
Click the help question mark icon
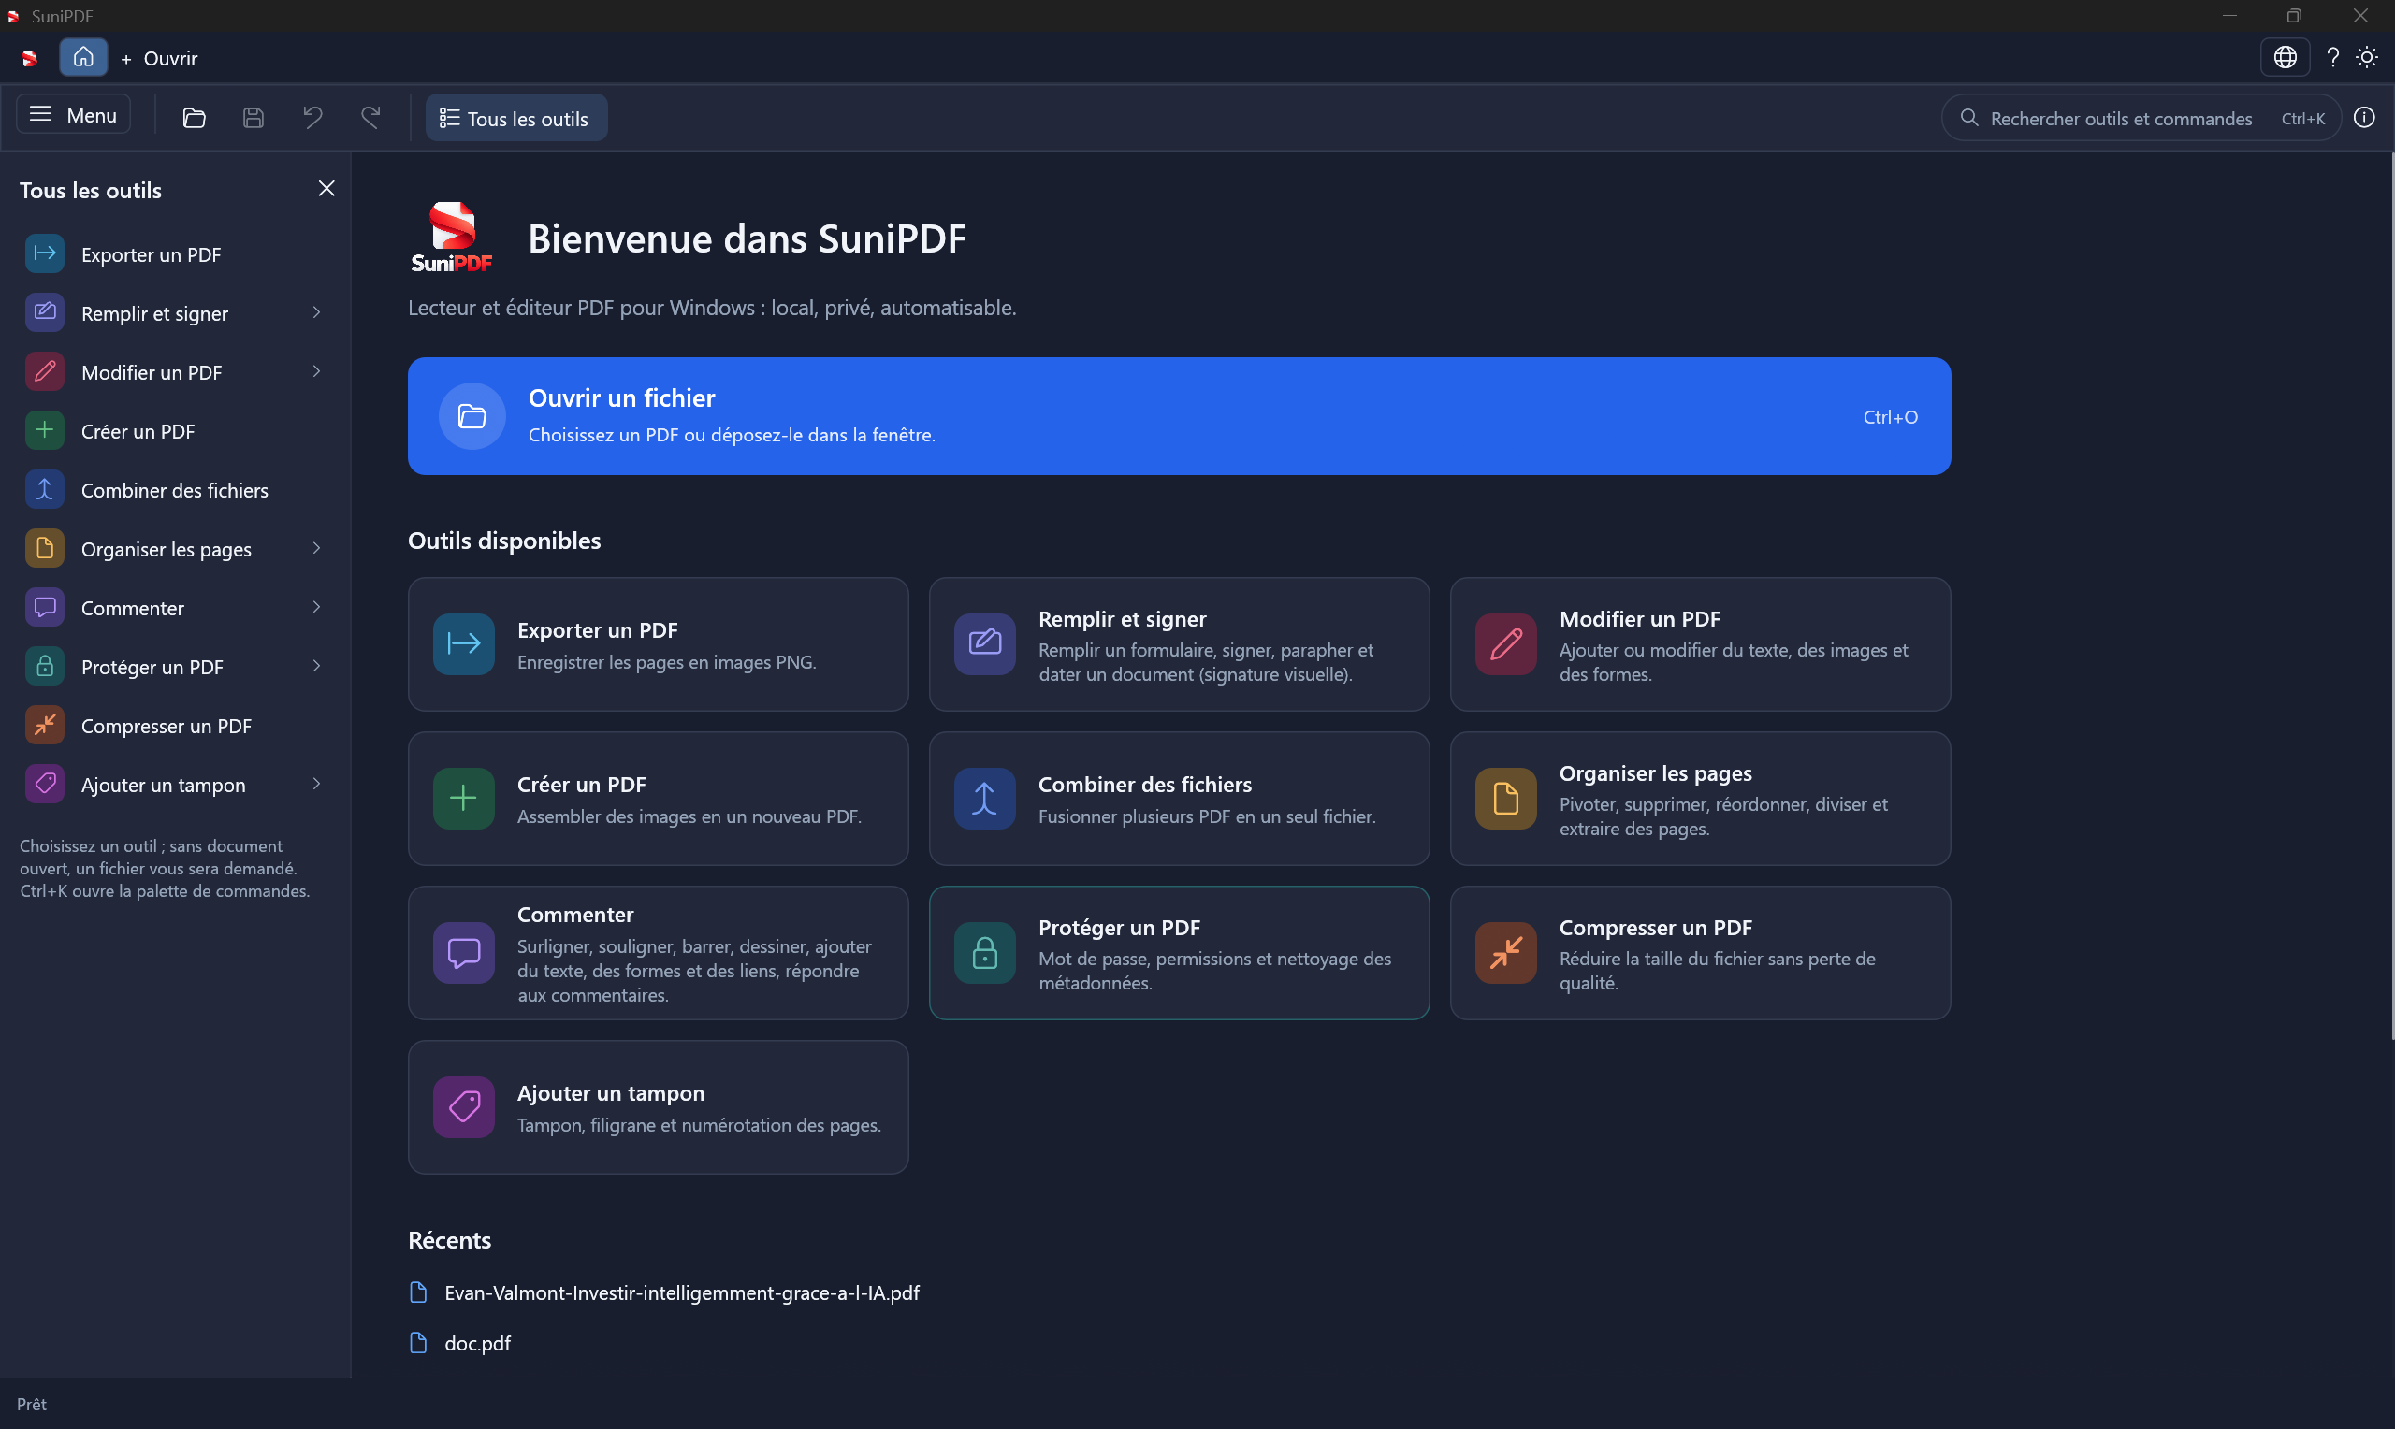pos(2332,58)
